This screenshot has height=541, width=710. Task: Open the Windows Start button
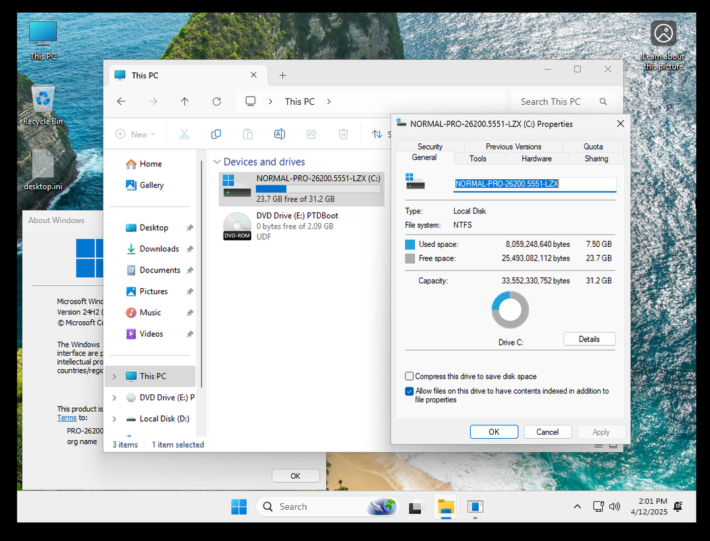(x=238, y=507)
